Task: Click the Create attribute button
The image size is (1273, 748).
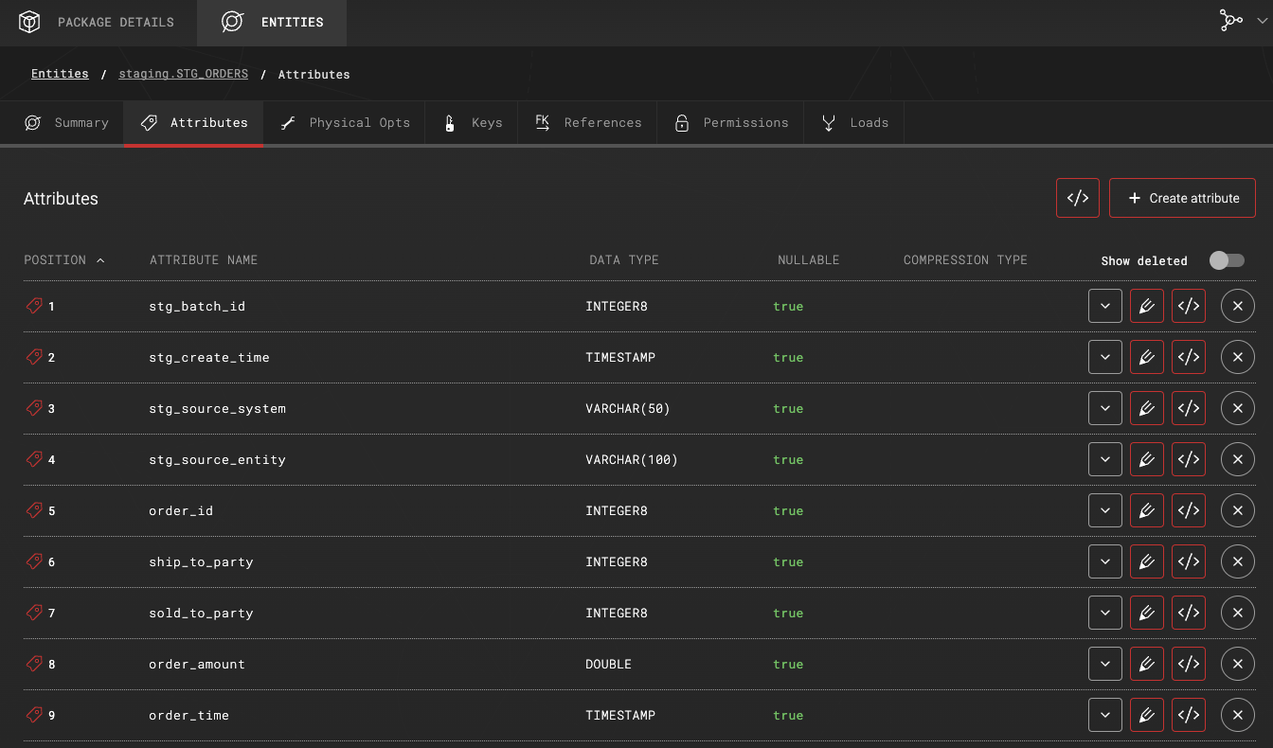Action: pos(1182,199)
